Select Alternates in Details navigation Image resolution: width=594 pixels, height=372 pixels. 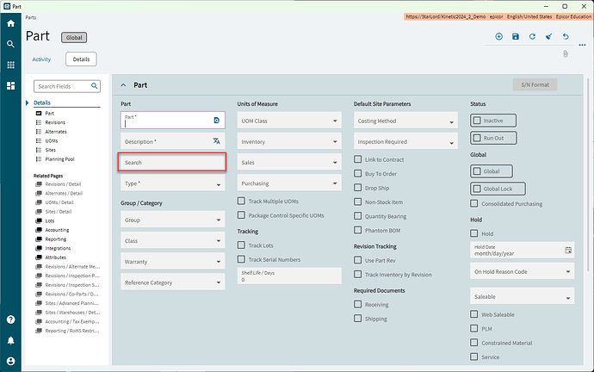56,132
